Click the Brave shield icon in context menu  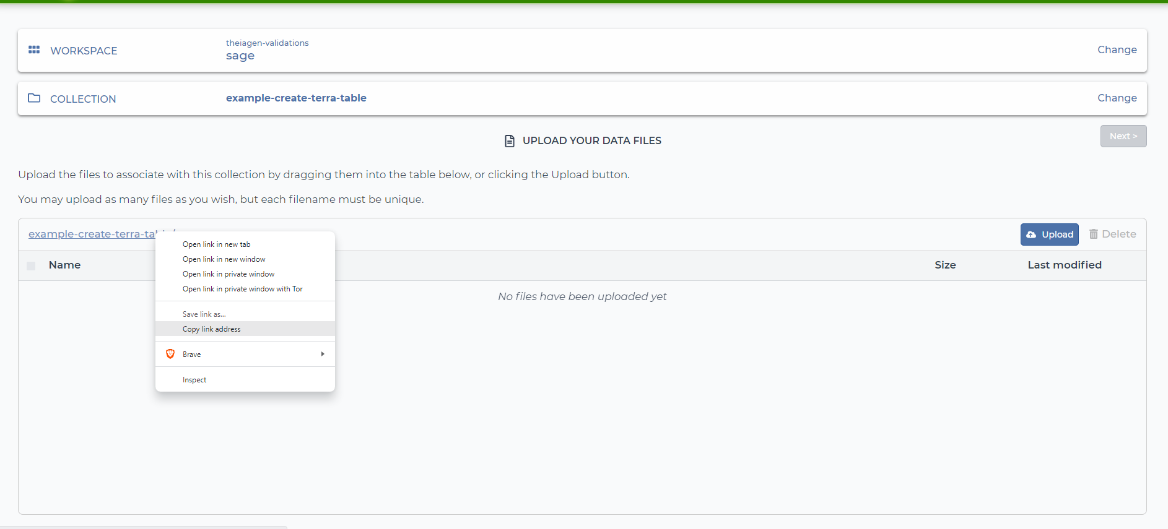click(x=170, y=354)
